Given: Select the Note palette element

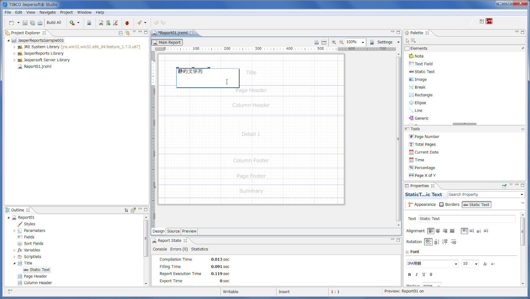Looking at the screenshot, I should [416, 56].
